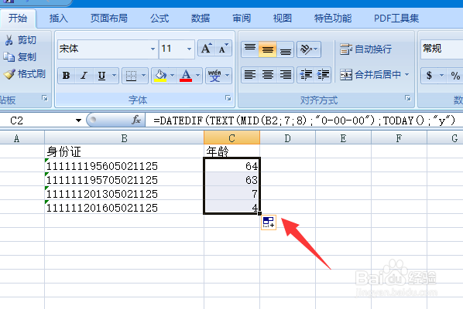
Task: Toggle bold formatting
Action: coord(67,76)
